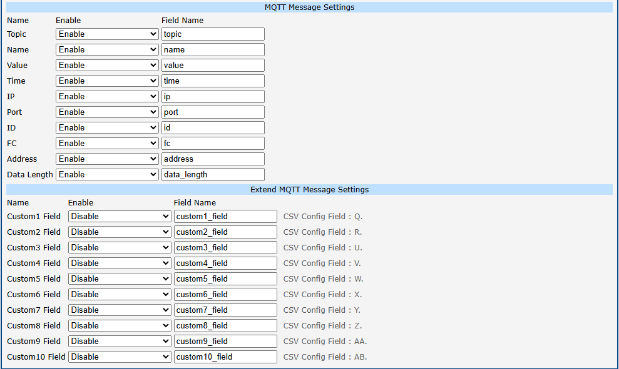Click the 'custom9_field' text input

[x=225, y=342]
